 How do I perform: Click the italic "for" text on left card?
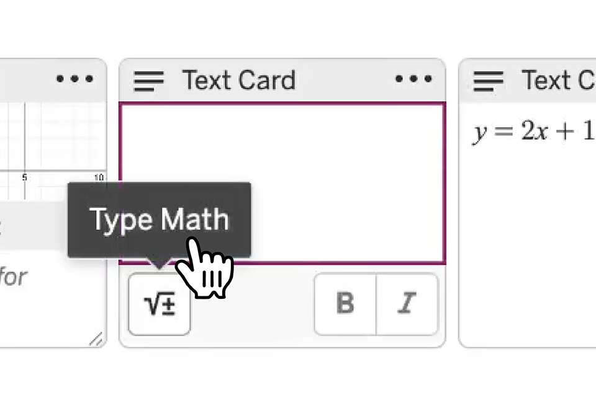point(14,277)
